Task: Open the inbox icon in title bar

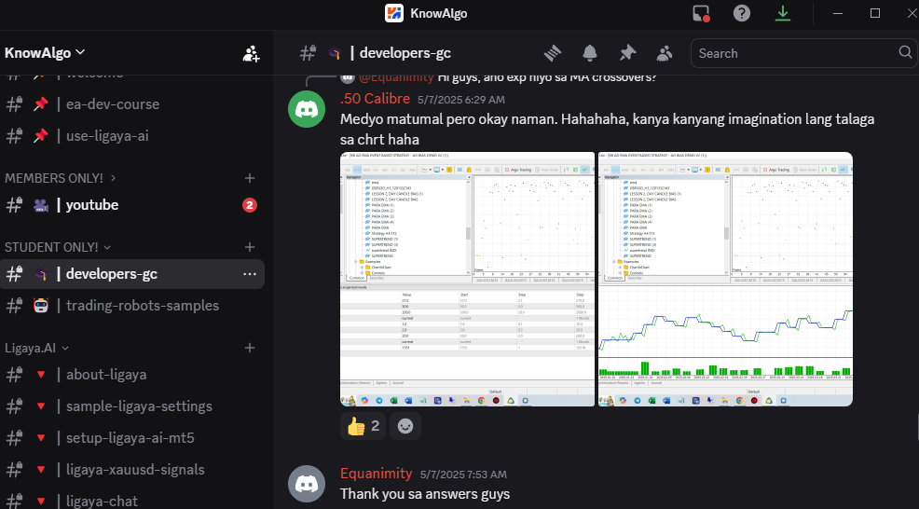Action: [700, 13]
